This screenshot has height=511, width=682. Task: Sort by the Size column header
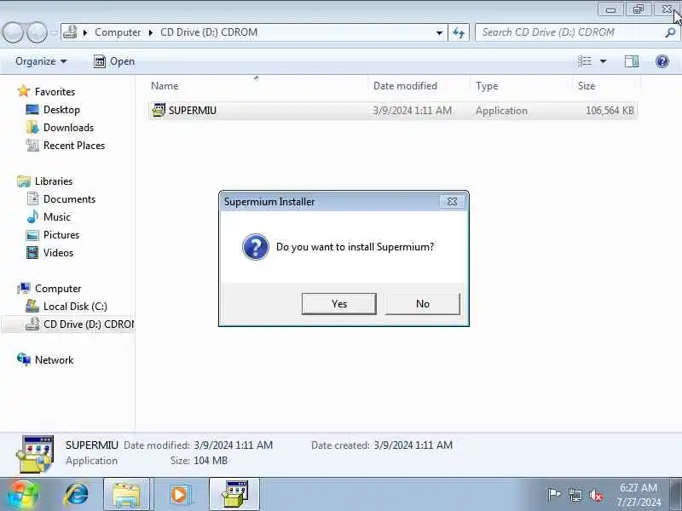586,86
